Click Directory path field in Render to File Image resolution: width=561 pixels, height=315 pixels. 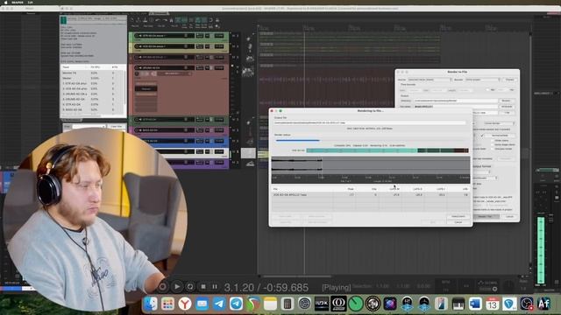[x=455, y=101]
